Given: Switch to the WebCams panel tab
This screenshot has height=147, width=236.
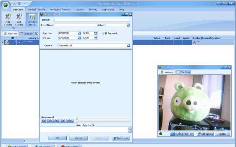Looking at the screenshot, I should (x=10, y=34).
